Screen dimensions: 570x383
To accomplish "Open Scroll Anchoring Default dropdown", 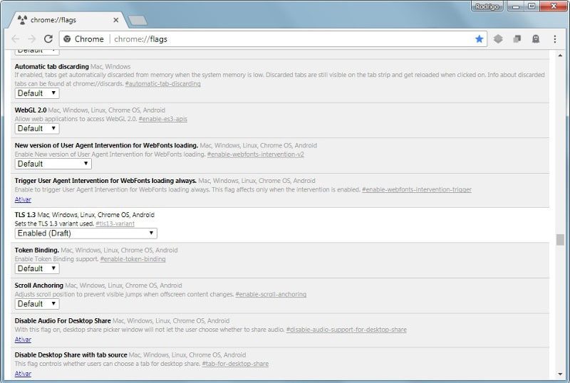I will point(37,304).
